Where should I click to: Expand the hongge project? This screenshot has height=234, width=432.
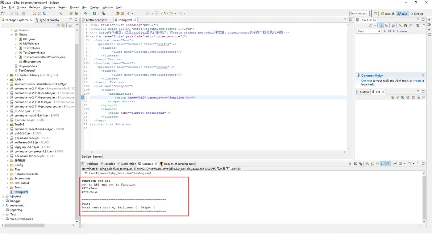(x=3, y=201)
